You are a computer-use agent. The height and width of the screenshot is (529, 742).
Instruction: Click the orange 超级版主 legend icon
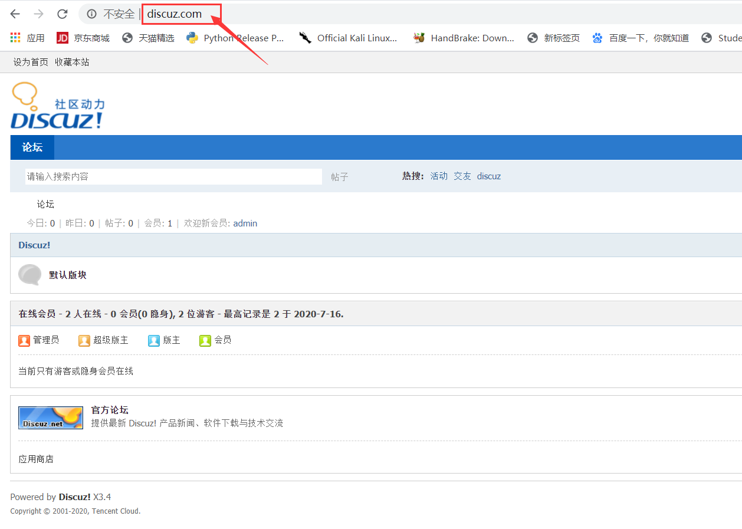[x=84, y=340]
